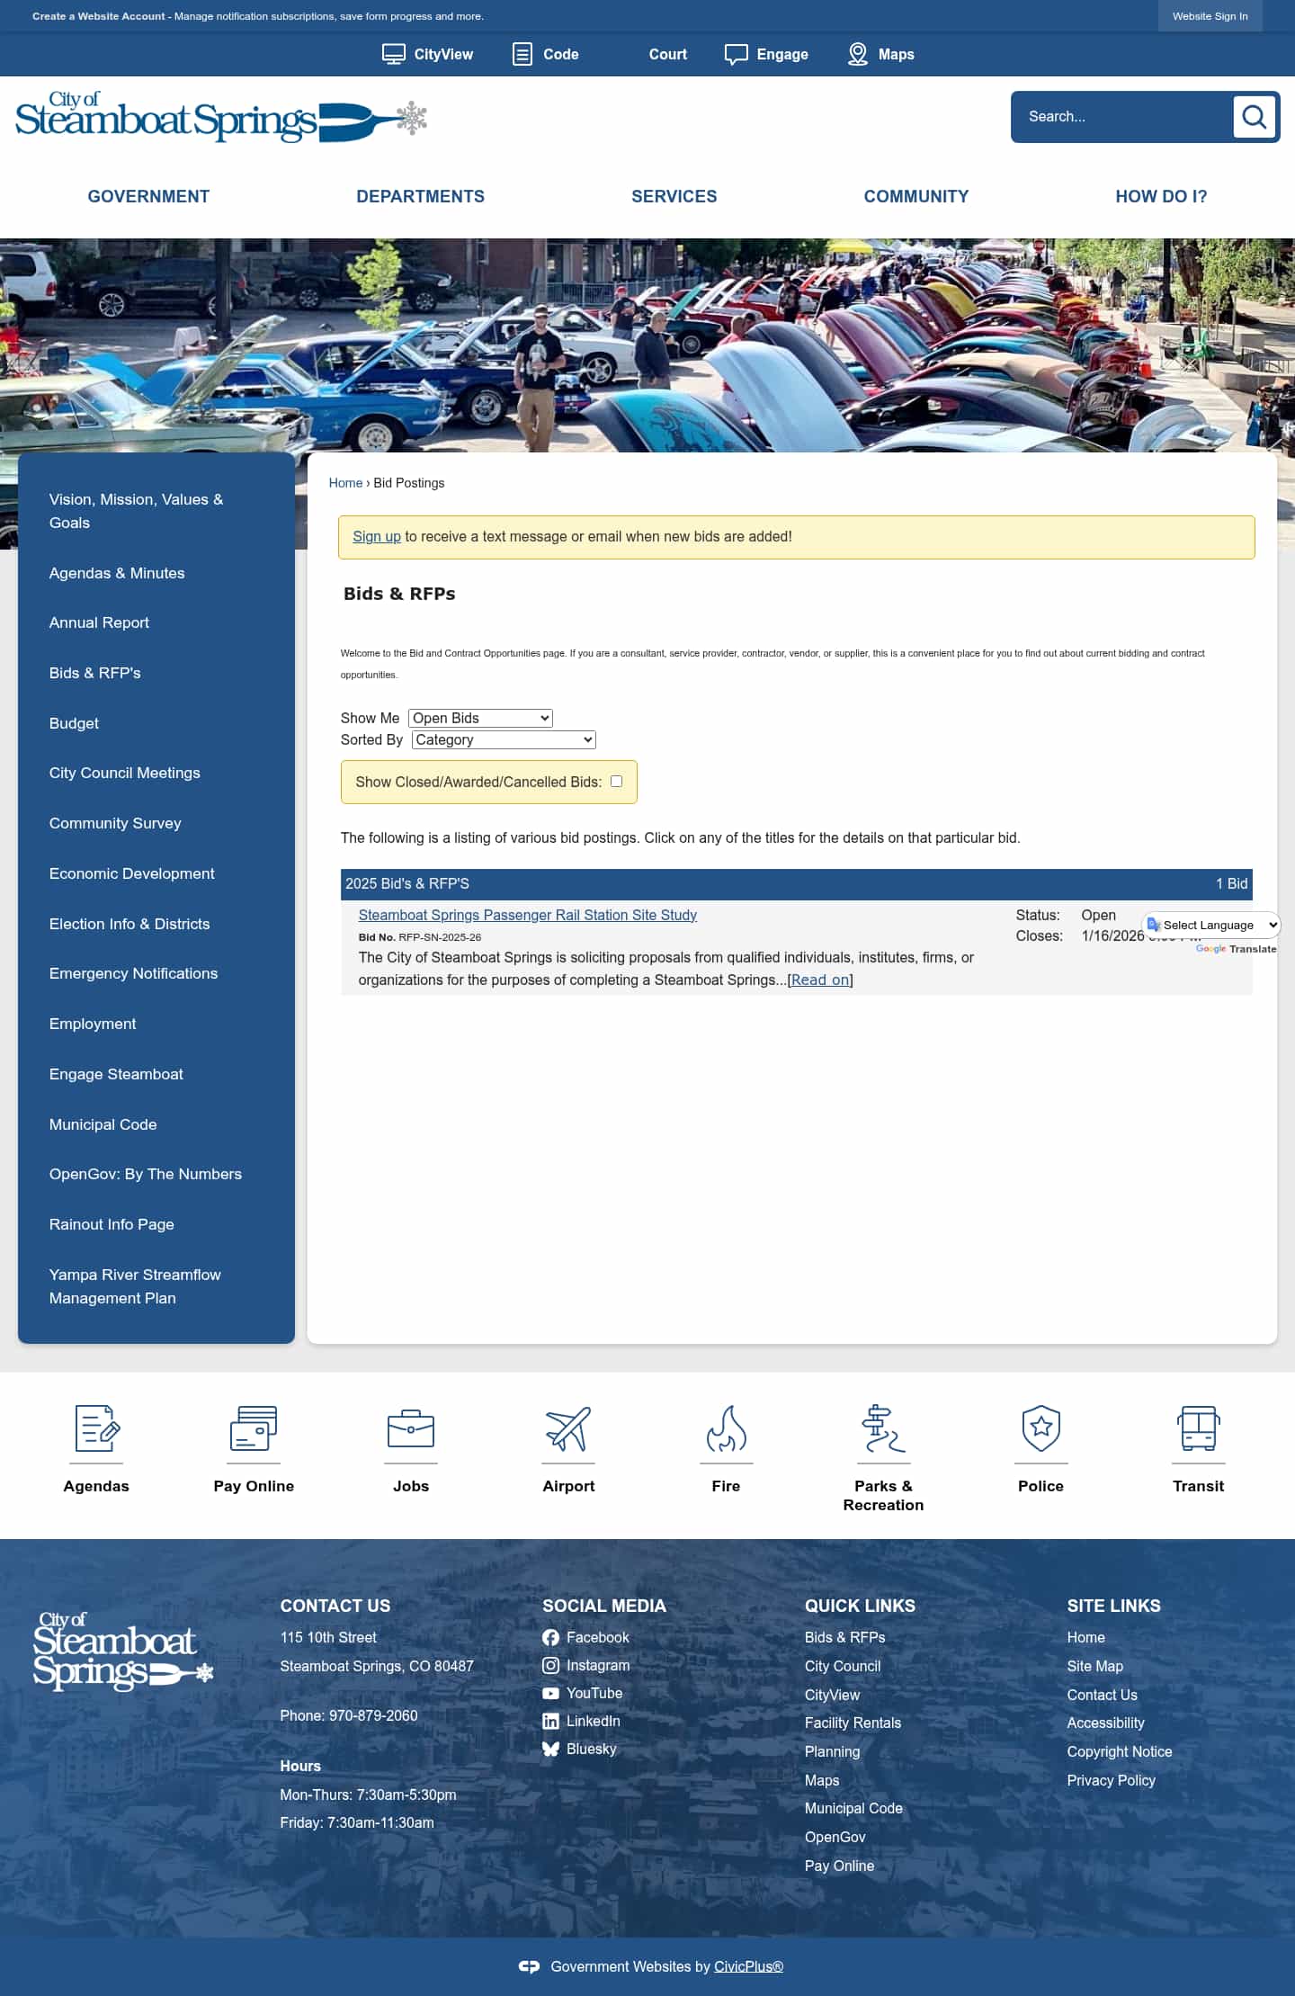Click Site Map in Site Links
This screenshot has width=1295, height=1996.
(x=1094, y=1666)
